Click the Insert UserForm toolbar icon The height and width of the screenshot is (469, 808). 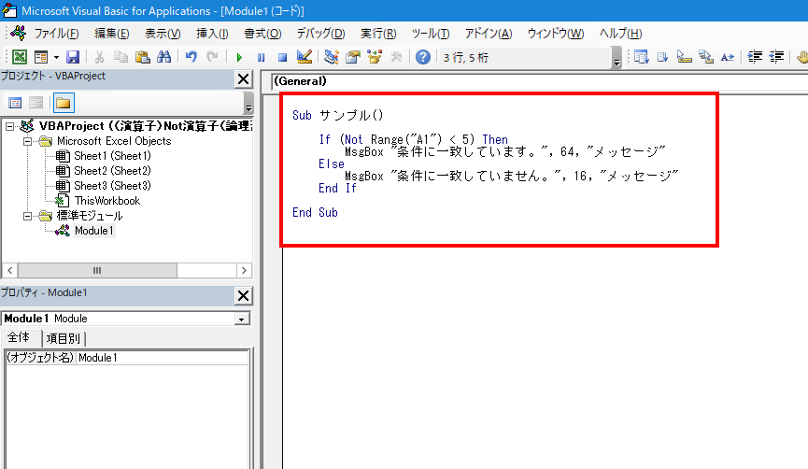pos(41,57)
